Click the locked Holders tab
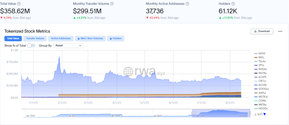This screenshot has height=125, width=289. click(116, 39)
